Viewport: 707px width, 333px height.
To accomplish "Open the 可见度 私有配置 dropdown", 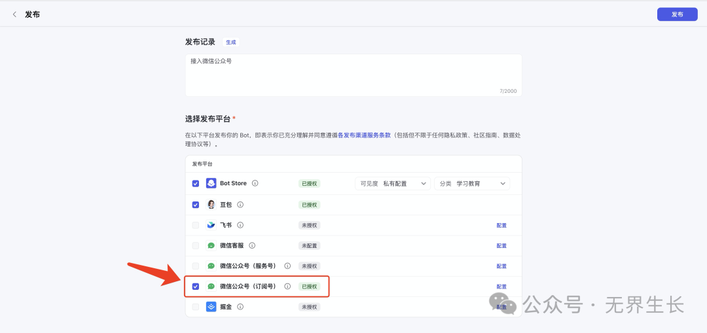I will (x=393, y=183).
